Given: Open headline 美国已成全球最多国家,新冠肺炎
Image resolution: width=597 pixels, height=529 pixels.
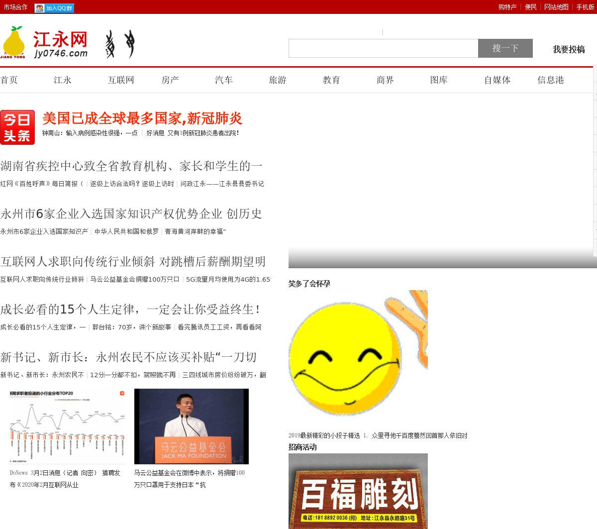Looking at the screenshot, I should tap(142, 118).
